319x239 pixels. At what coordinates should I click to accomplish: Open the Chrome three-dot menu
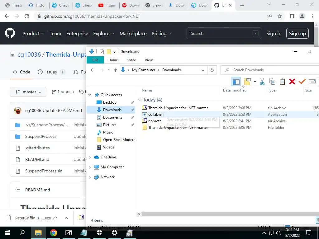coord(312,16)
